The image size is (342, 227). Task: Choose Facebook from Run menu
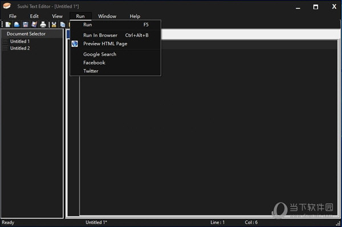click(x=116, y=63)
